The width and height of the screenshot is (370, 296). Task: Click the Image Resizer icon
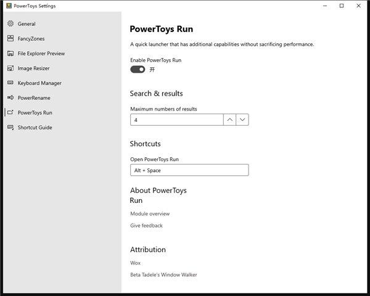click(10, 68)
